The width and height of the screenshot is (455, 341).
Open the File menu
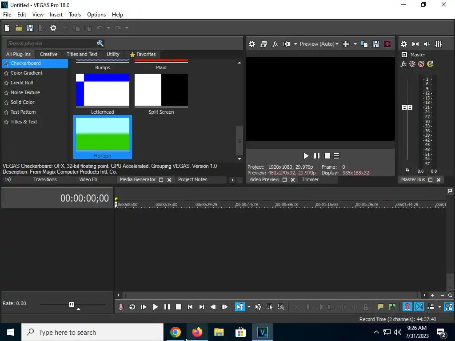point(7,15)
